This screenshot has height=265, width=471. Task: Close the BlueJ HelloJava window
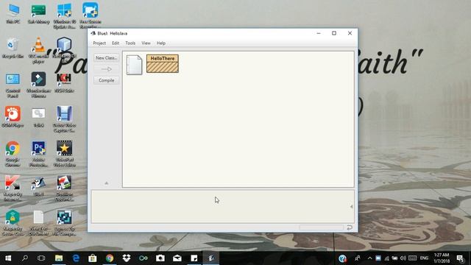(x=350, y=33)
